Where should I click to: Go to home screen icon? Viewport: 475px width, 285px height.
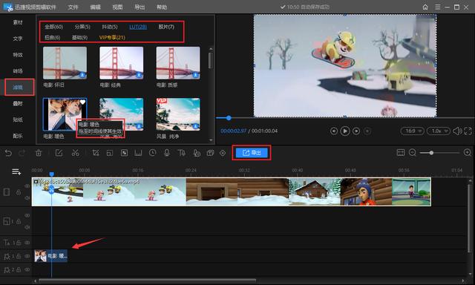[425, 7]
